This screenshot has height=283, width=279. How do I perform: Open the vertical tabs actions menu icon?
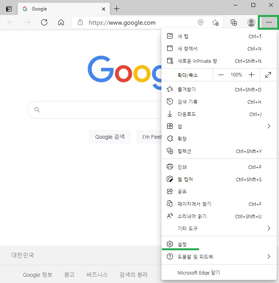(9, 9)
